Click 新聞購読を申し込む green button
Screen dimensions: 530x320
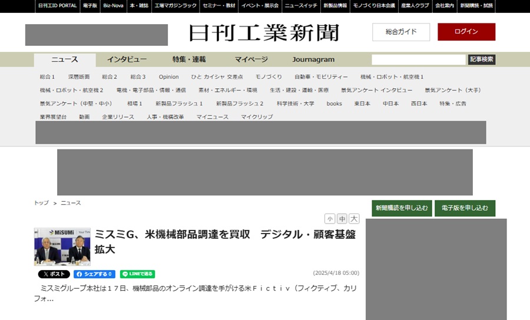402,208
